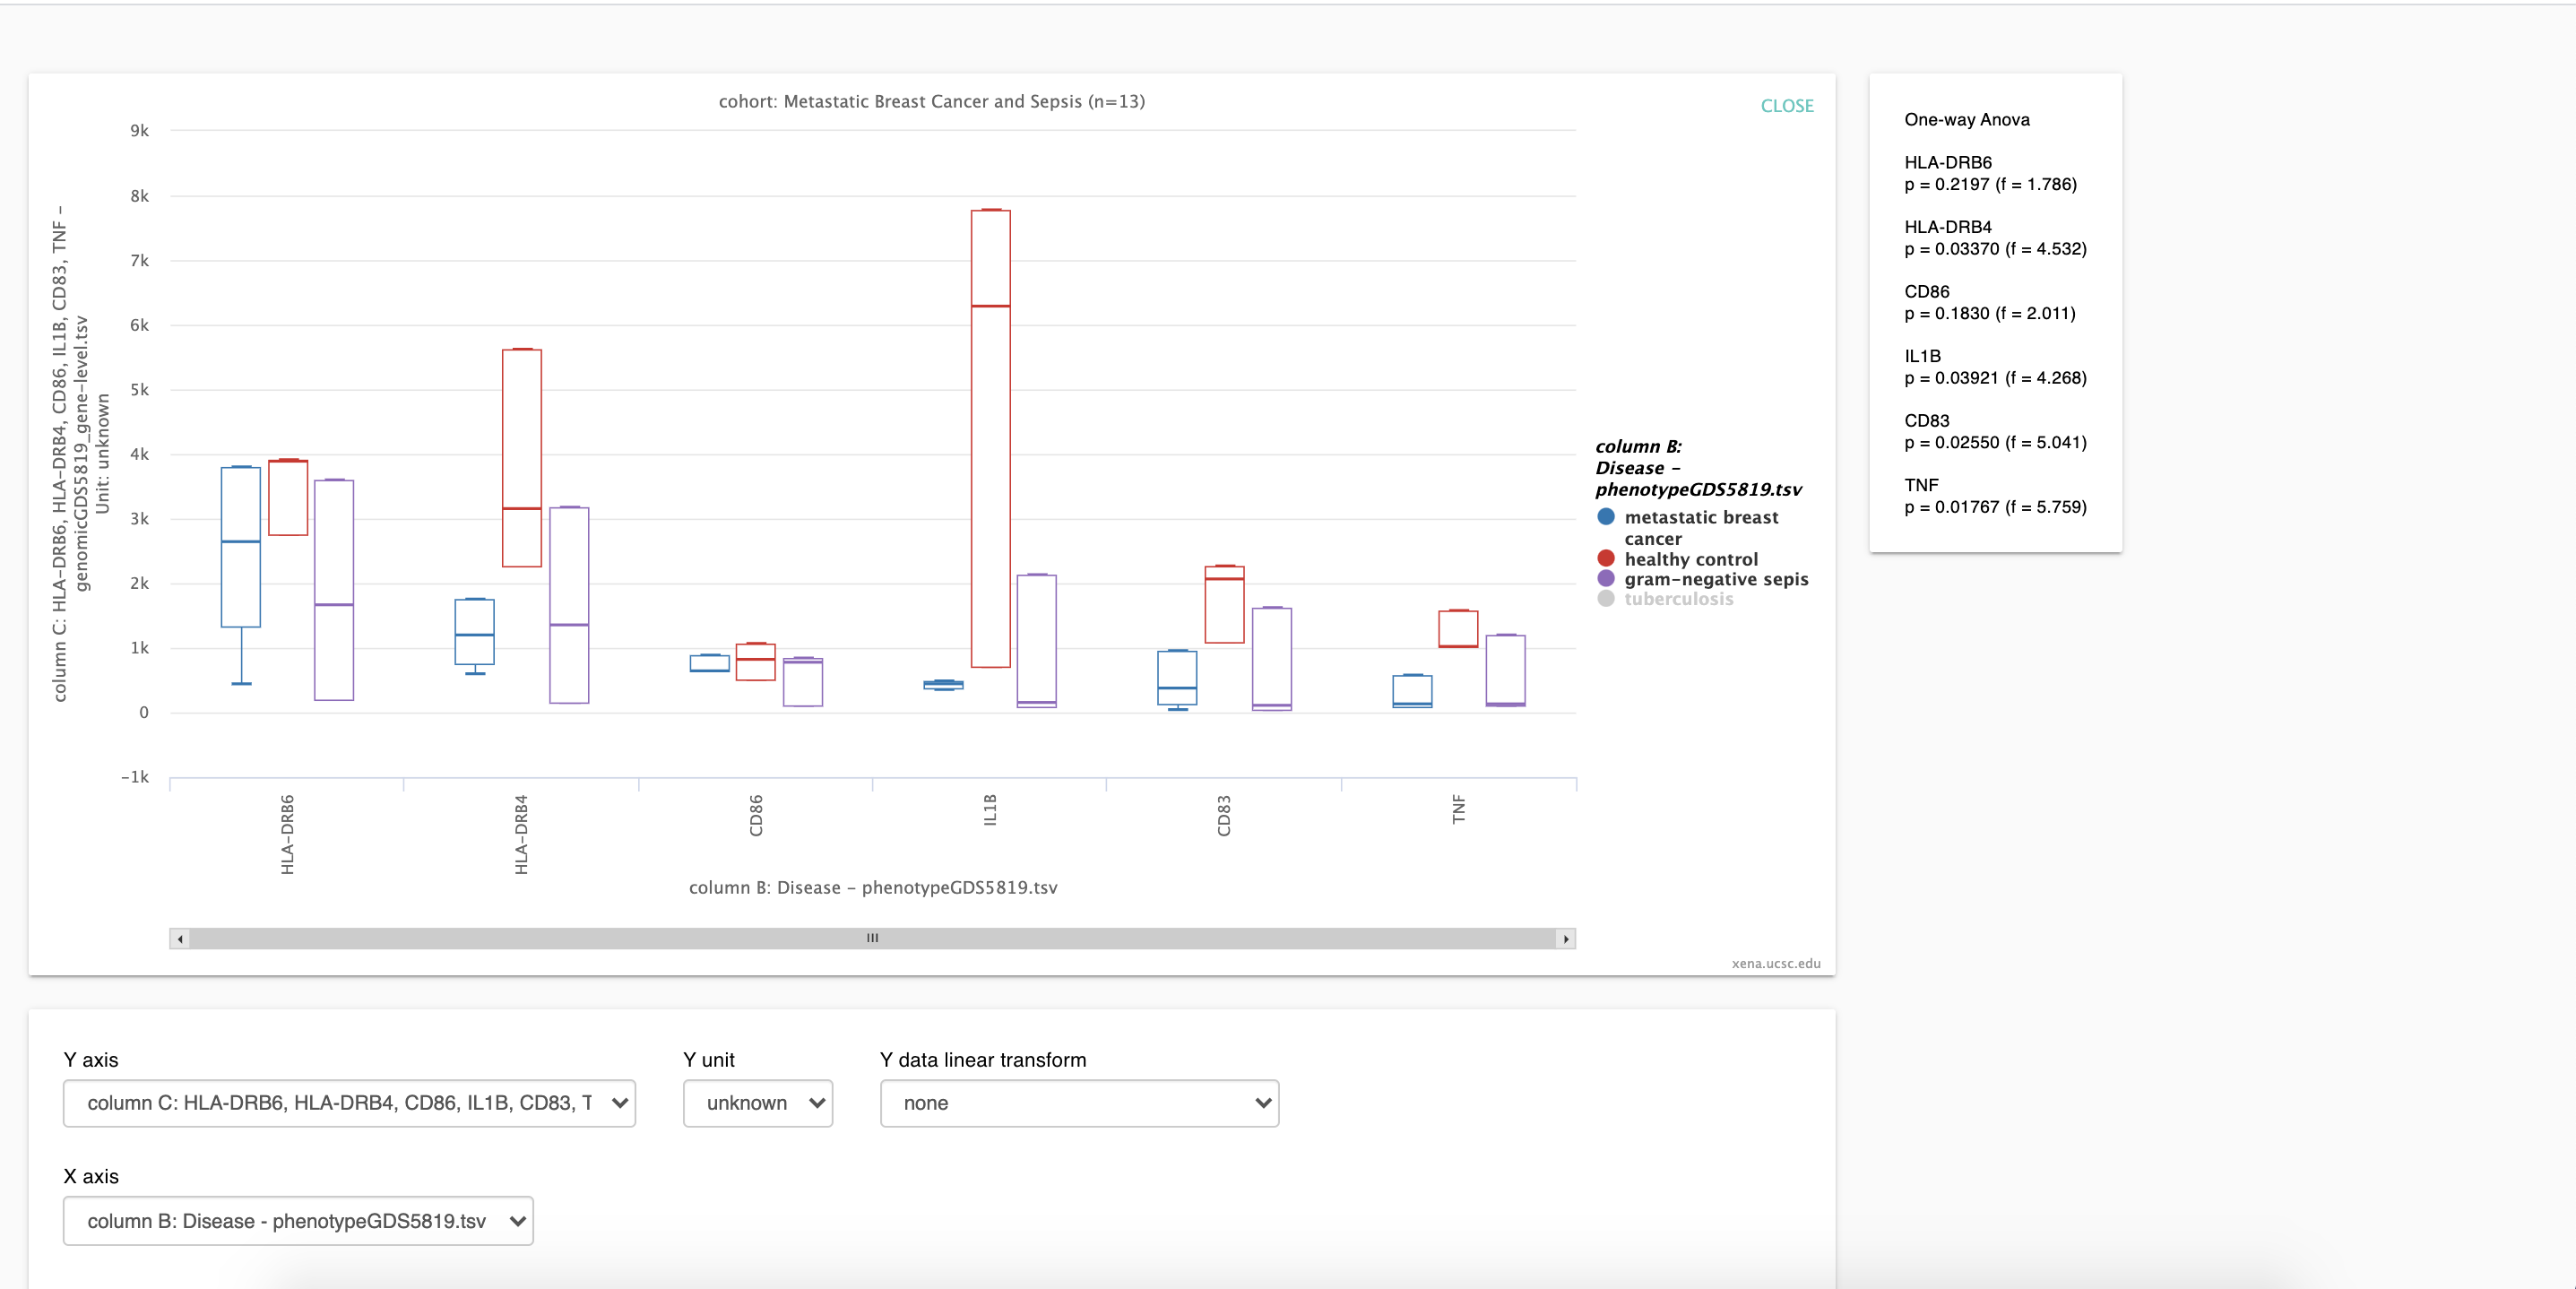Click the purple TNF sepsis box
Image resolution: width=2576 pixels, height=1289 pixels.
[1505, 670]
